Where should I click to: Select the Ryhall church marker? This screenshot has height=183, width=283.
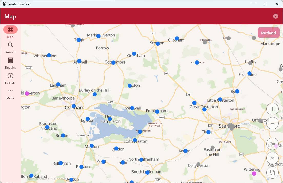pyautogui.click(x=237, y=91)
